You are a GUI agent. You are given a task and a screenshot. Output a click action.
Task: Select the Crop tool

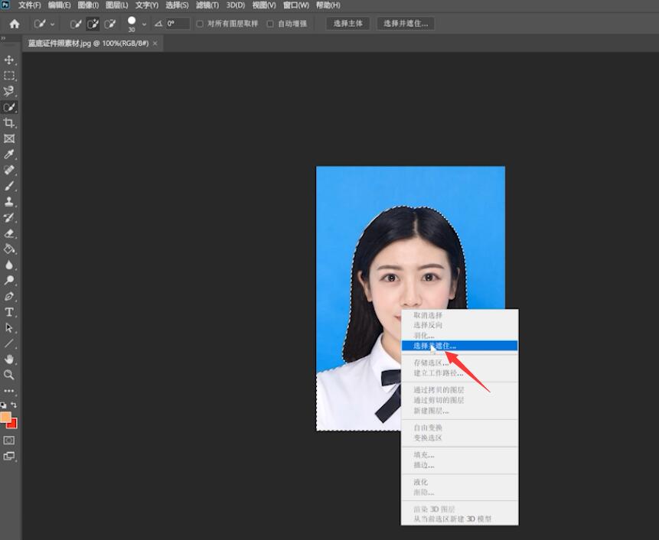pyautogui.click(x=9, y=122)
